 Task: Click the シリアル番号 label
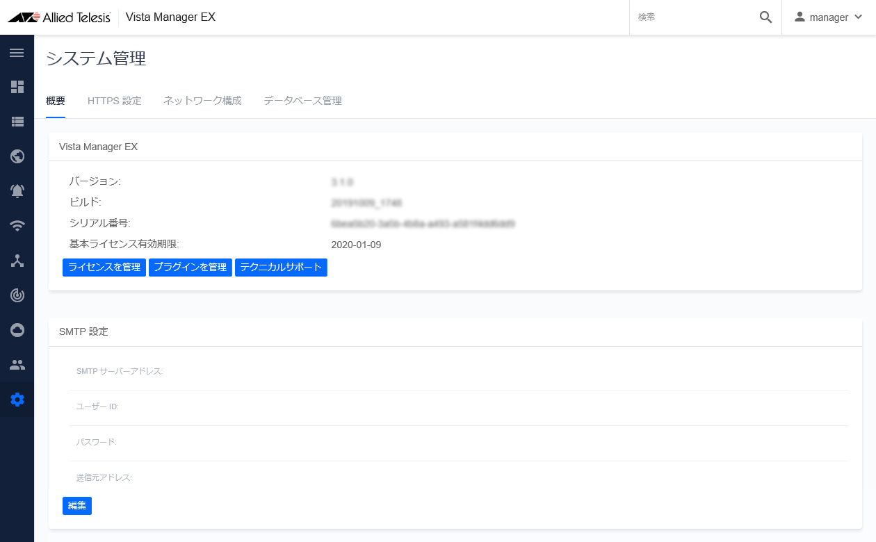tap(100, 223)
